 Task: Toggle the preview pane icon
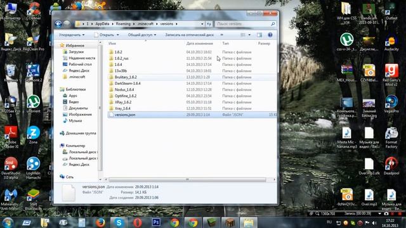259,35
